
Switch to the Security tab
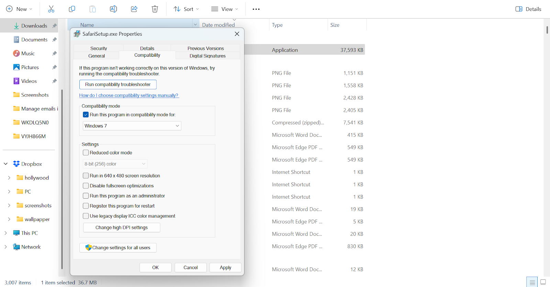pyautogui.click(x=99, y=48)
